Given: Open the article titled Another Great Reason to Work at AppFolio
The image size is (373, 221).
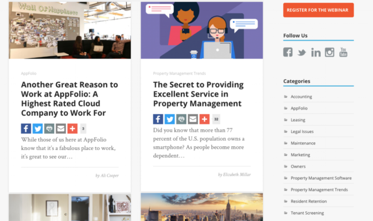Looking at the screenshot, I should 69,99.
